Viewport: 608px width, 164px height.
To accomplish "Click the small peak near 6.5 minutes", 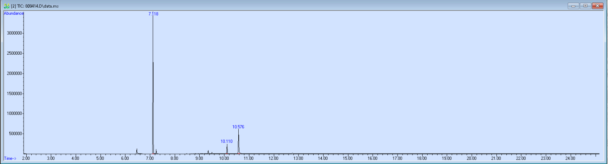I will tap(137, 151).
